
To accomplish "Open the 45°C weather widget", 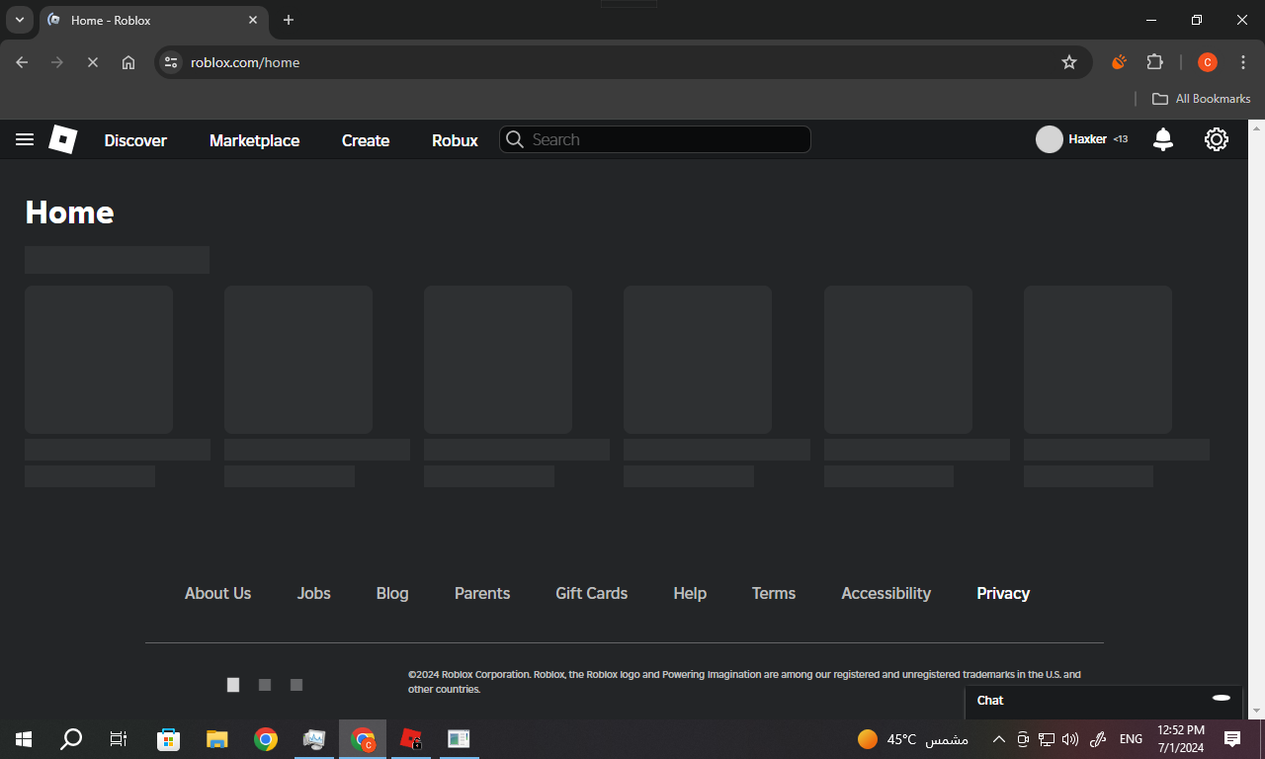I will click(x=912, y=739).
